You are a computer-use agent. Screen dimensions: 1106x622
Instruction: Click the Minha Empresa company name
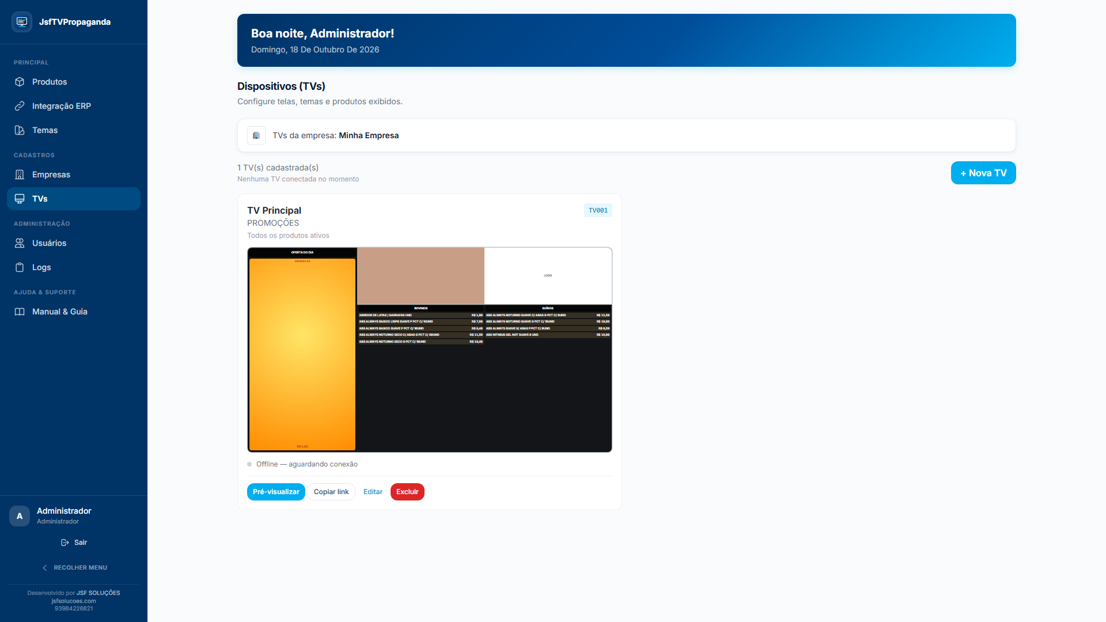(369, 135)
